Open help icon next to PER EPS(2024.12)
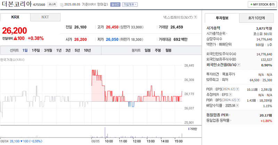 click(x=237, y=89)
